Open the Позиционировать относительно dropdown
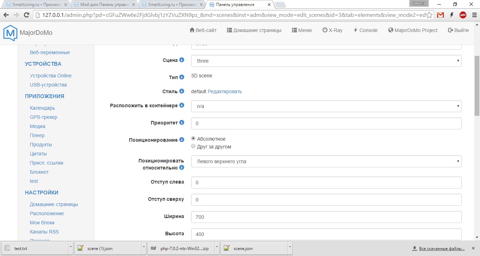The height and width of the screenshot is (256, 480). (x=326, y=161)
